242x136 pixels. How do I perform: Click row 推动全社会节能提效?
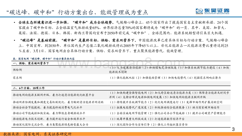click(x=47, y=107)
